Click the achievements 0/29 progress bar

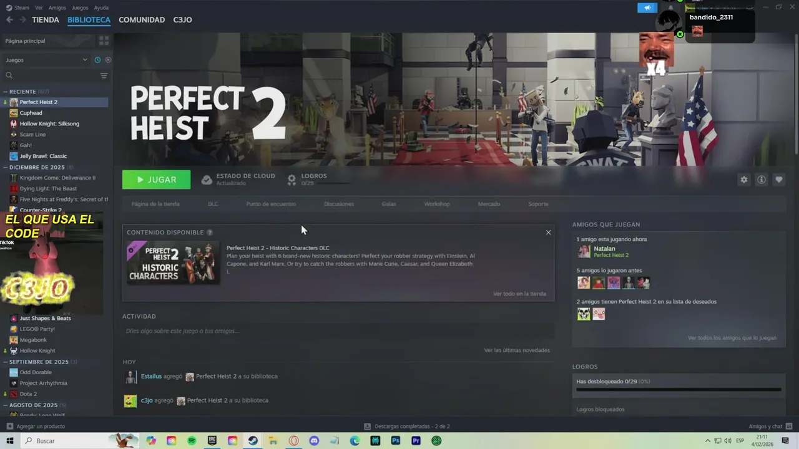tap(679, 390)
